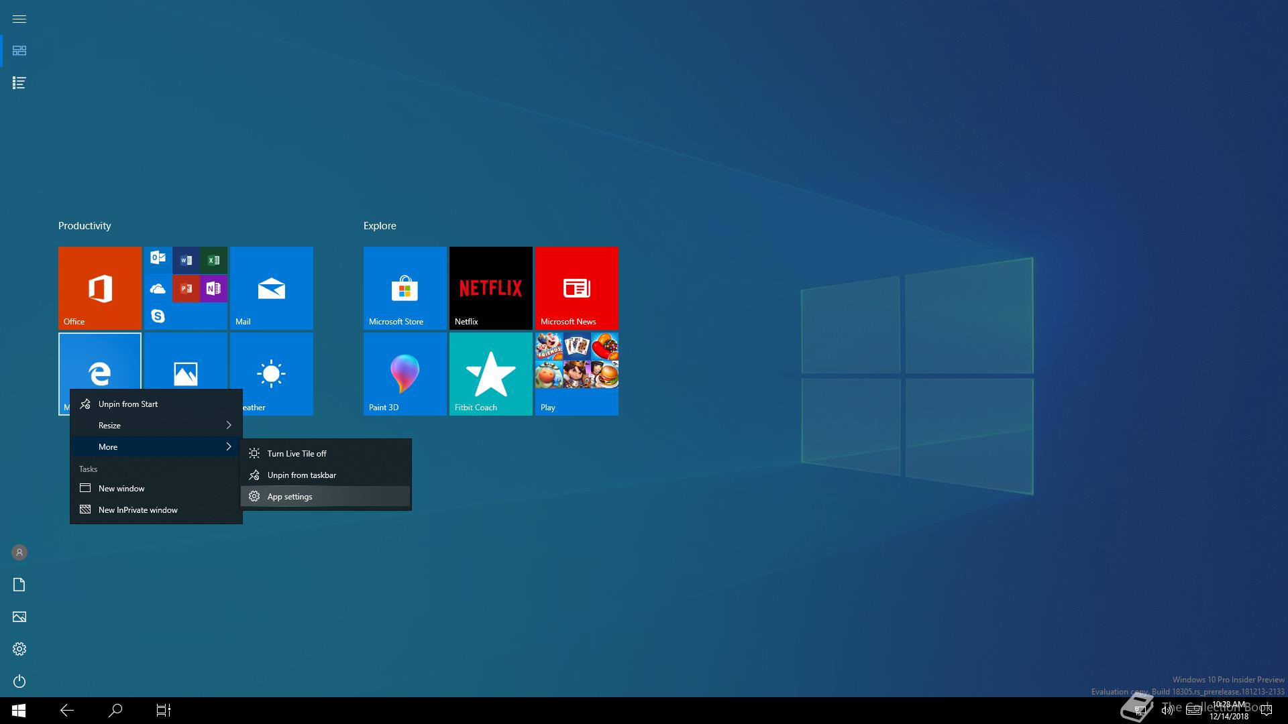The image size is (1288, 724).
Task: Launch the Netflix tile
Action: point(491,288)
